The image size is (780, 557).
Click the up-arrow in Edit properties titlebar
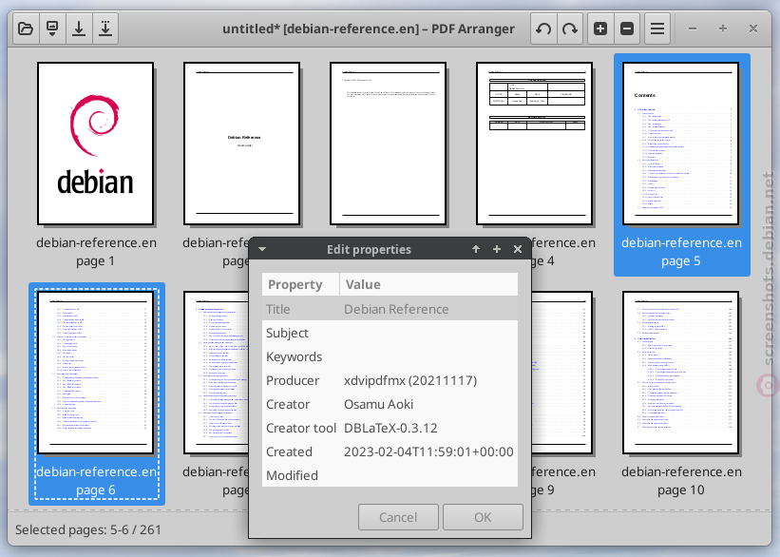tap(476, 249)
